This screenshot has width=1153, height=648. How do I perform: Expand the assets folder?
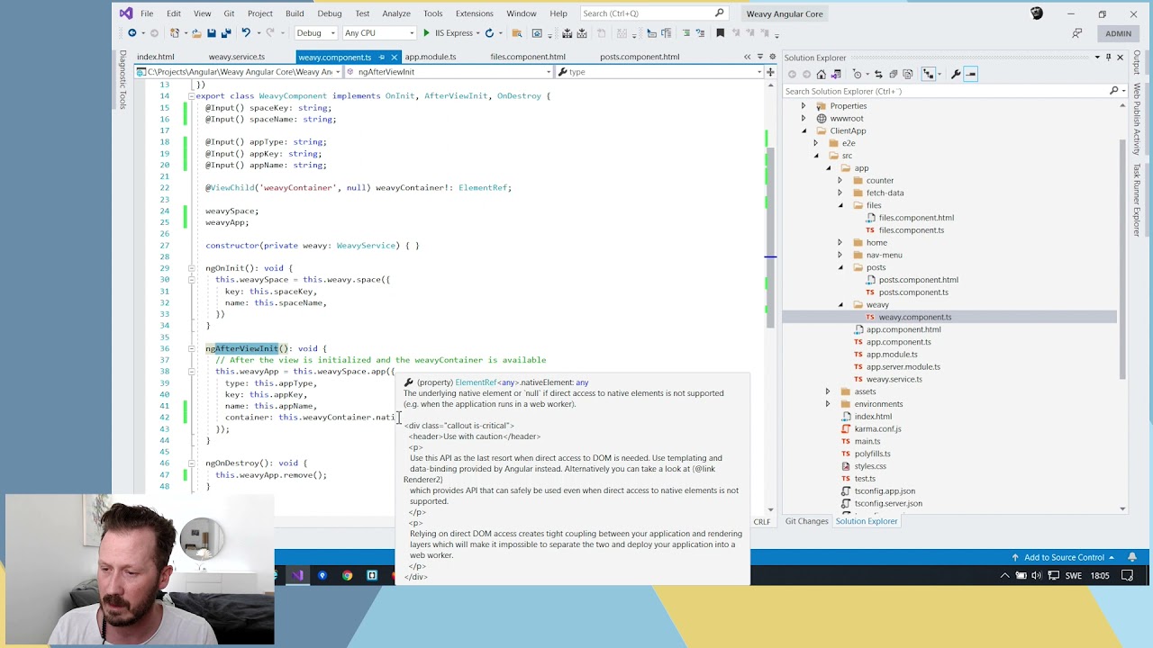(828, 391)
